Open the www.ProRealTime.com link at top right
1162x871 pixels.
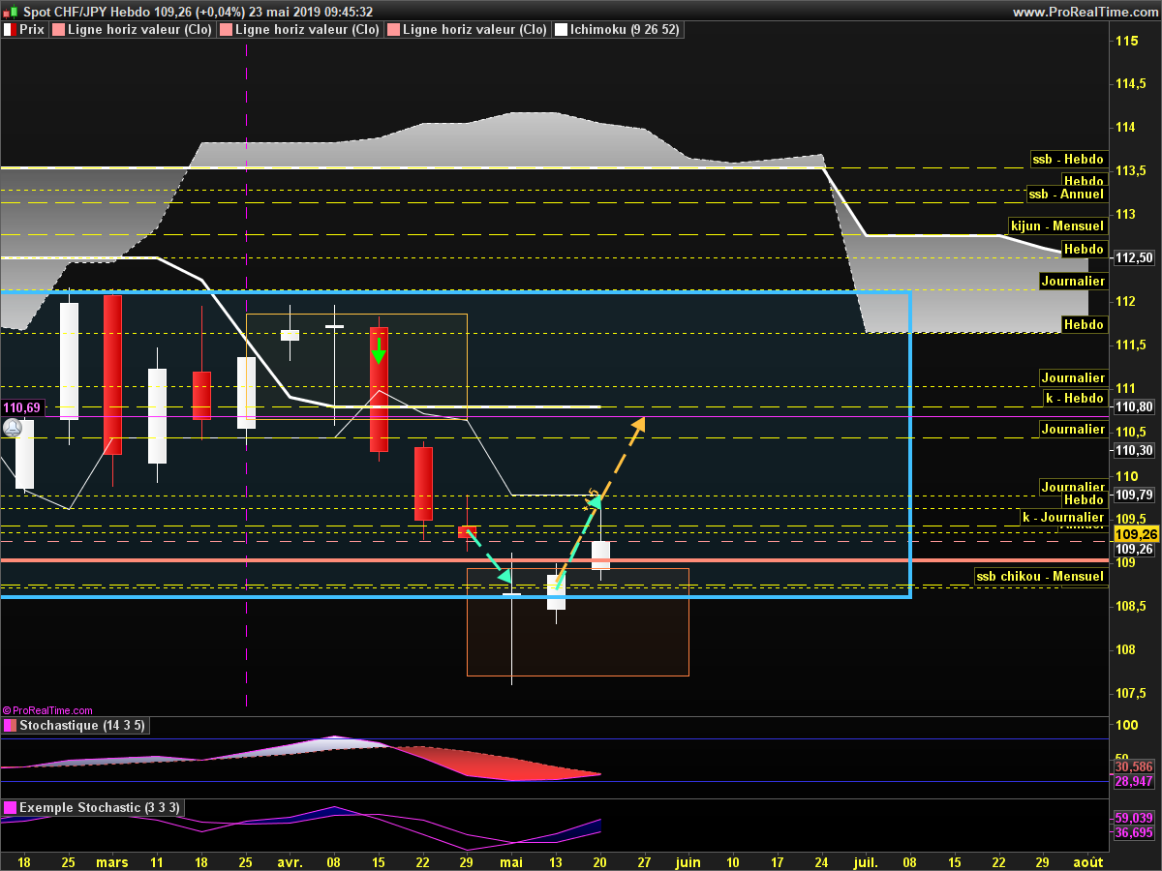pyautogui.click(x=1084, y=12)
